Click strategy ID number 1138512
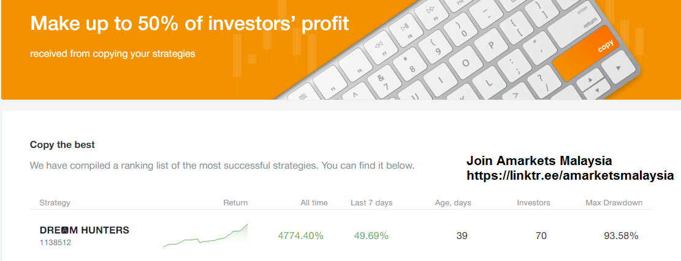This screenshot has height=261, width=681. (x=55, y=243)
